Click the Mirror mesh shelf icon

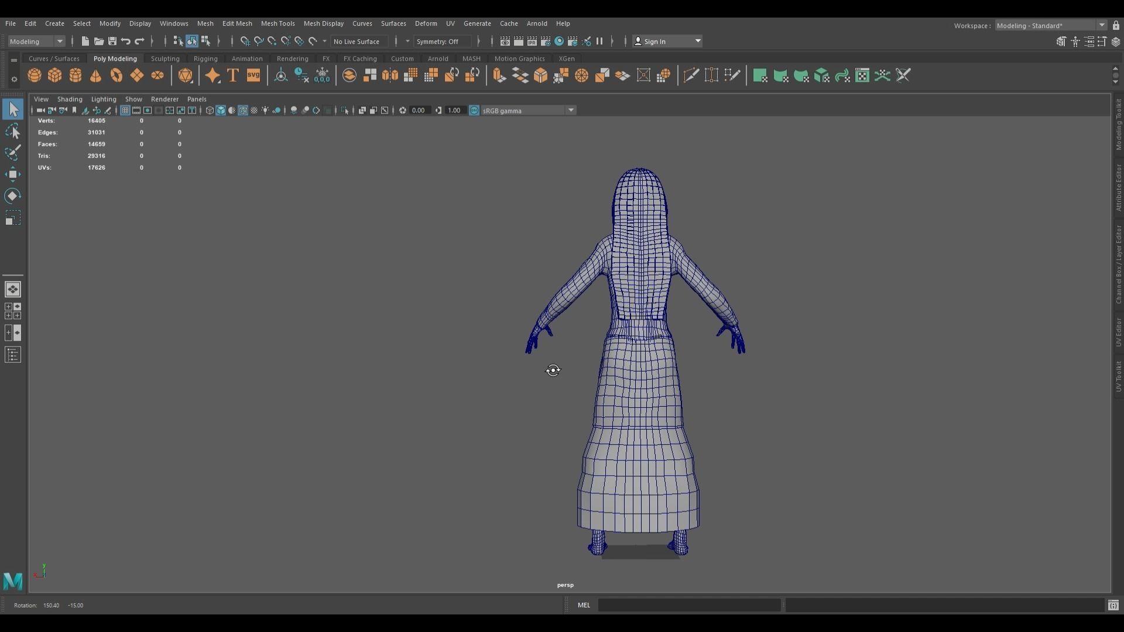tap(390, 75)
